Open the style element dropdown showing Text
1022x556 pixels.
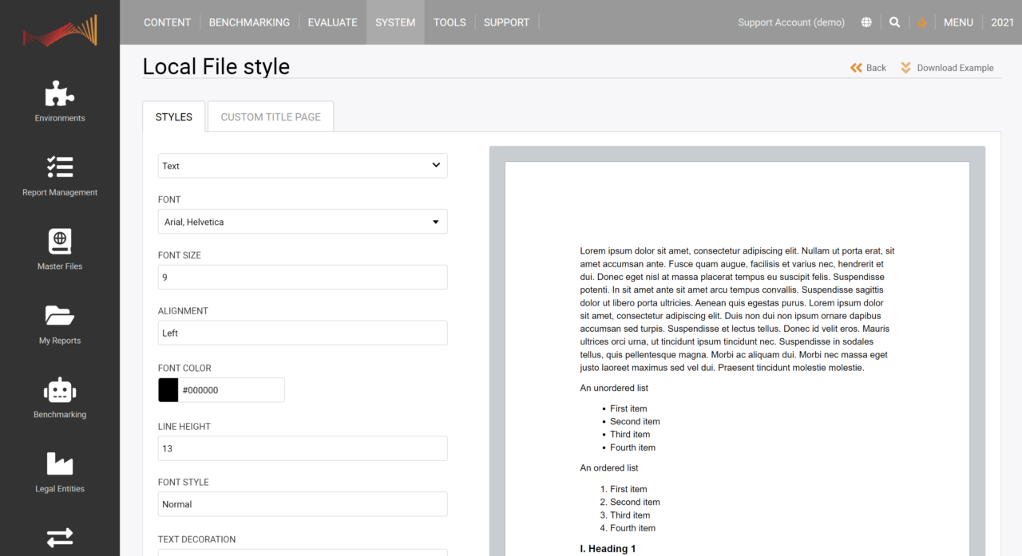click(x=302, y=165)
